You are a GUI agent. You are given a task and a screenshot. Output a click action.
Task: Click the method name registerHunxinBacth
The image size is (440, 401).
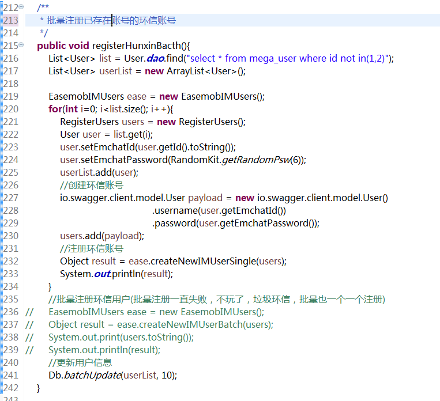pos(137,46)
